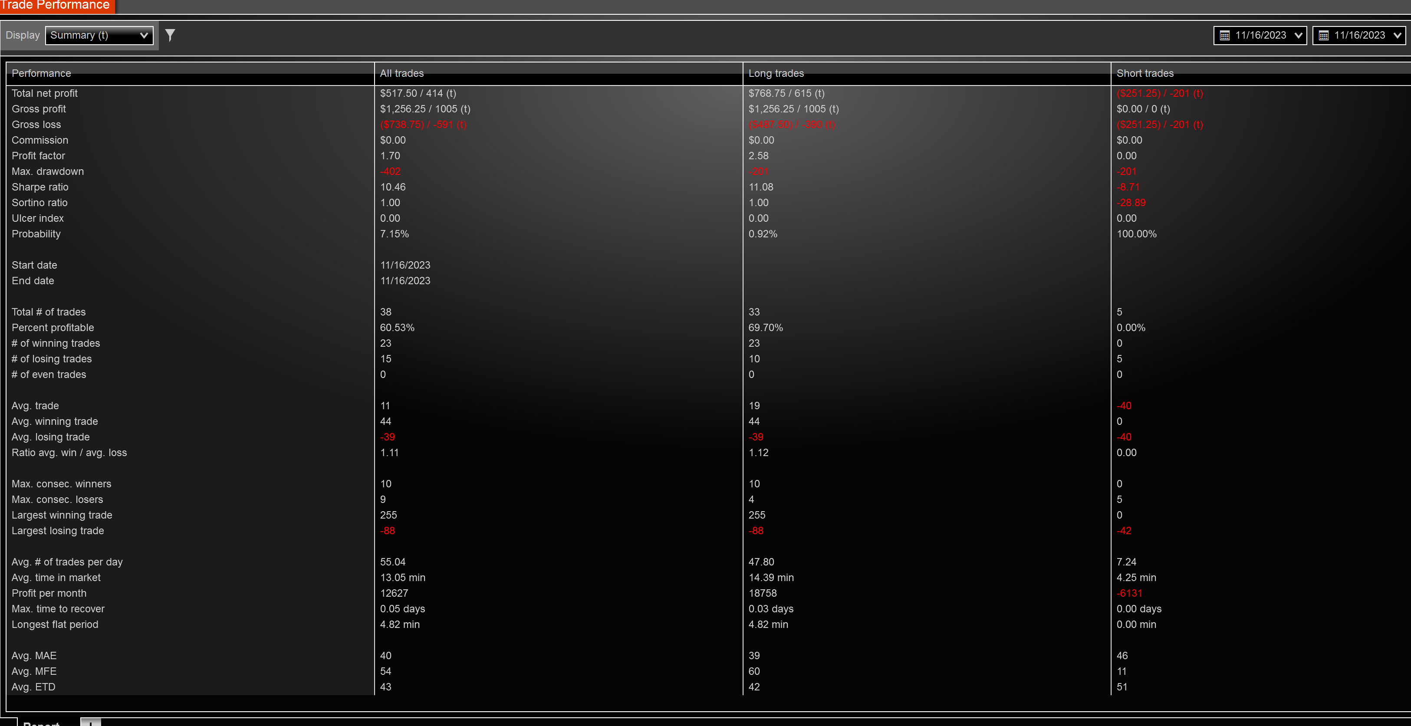The width and height of the screenshot is (1411, 726).
Task: Select All trades Profit per month 12627
Action: (x=395, y=593)
